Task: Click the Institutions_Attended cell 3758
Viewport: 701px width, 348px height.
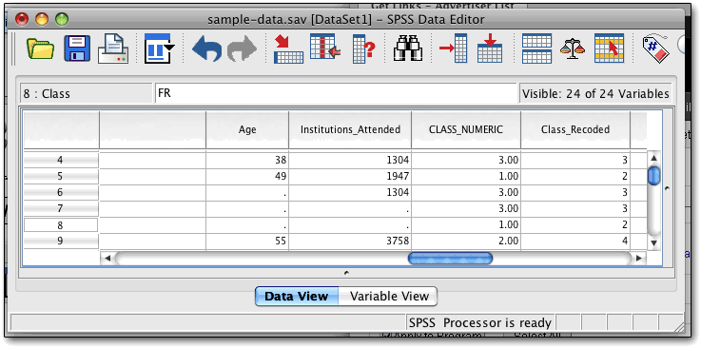Action: (x=350, y=242)
